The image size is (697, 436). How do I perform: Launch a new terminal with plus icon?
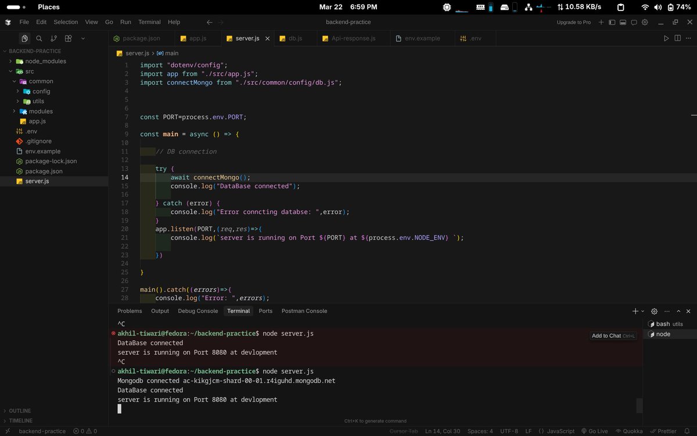[635, 311]
